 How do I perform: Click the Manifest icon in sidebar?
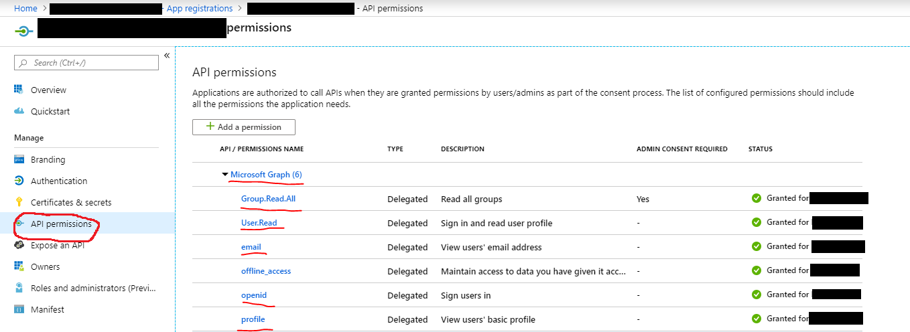tap(19, 309)
